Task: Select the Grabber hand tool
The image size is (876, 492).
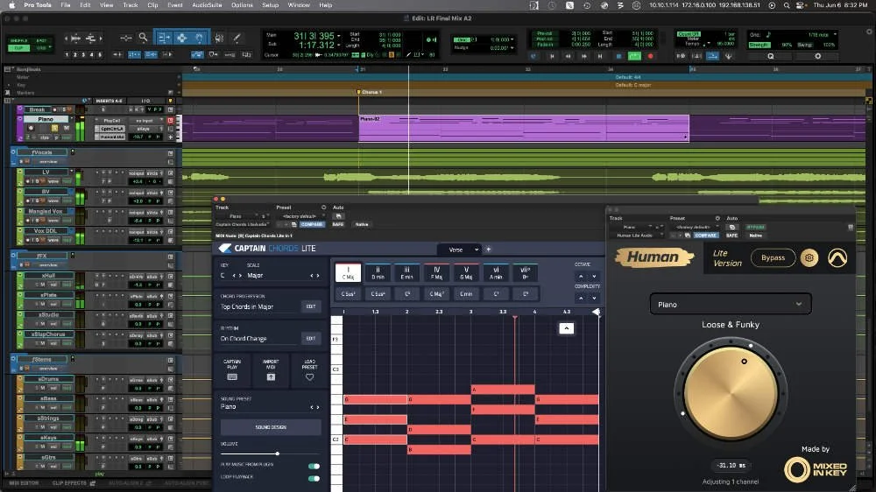Action: pyautogui.click(x=200, y=38)
